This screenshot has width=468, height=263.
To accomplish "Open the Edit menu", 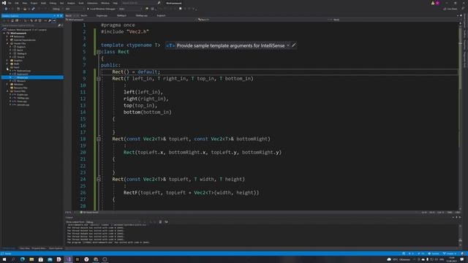I will pyautogui.click(x=17, y=3).
